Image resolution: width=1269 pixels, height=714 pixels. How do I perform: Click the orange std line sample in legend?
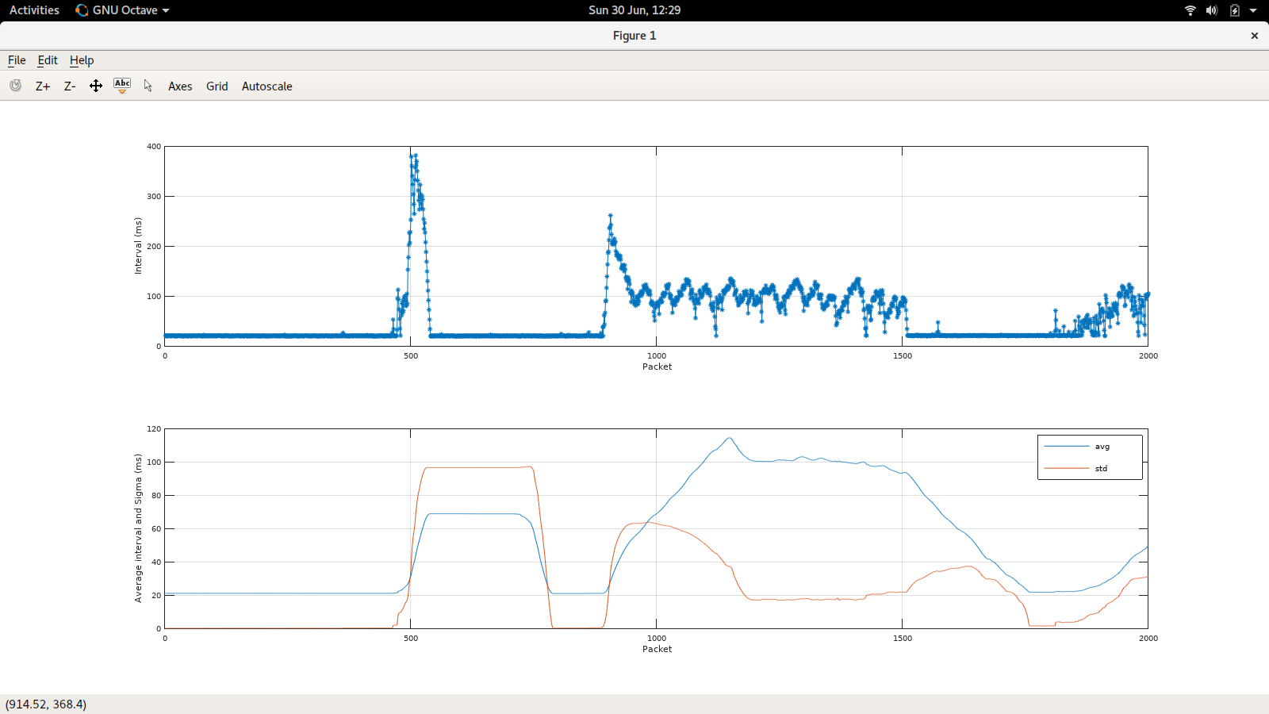(x=1067, y=469)
